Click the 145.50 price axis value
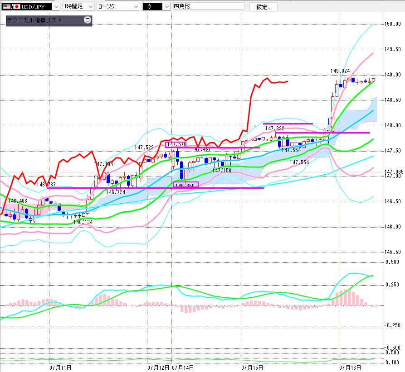 tap(393, 252)
